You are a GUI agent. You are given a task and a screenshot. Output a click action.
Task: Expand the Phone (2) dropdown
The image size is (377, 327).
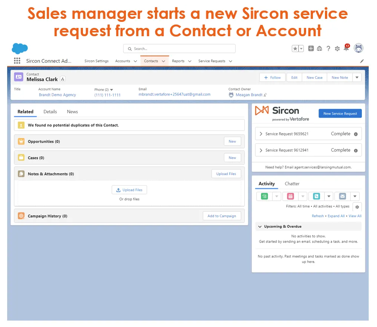(111, 90)
